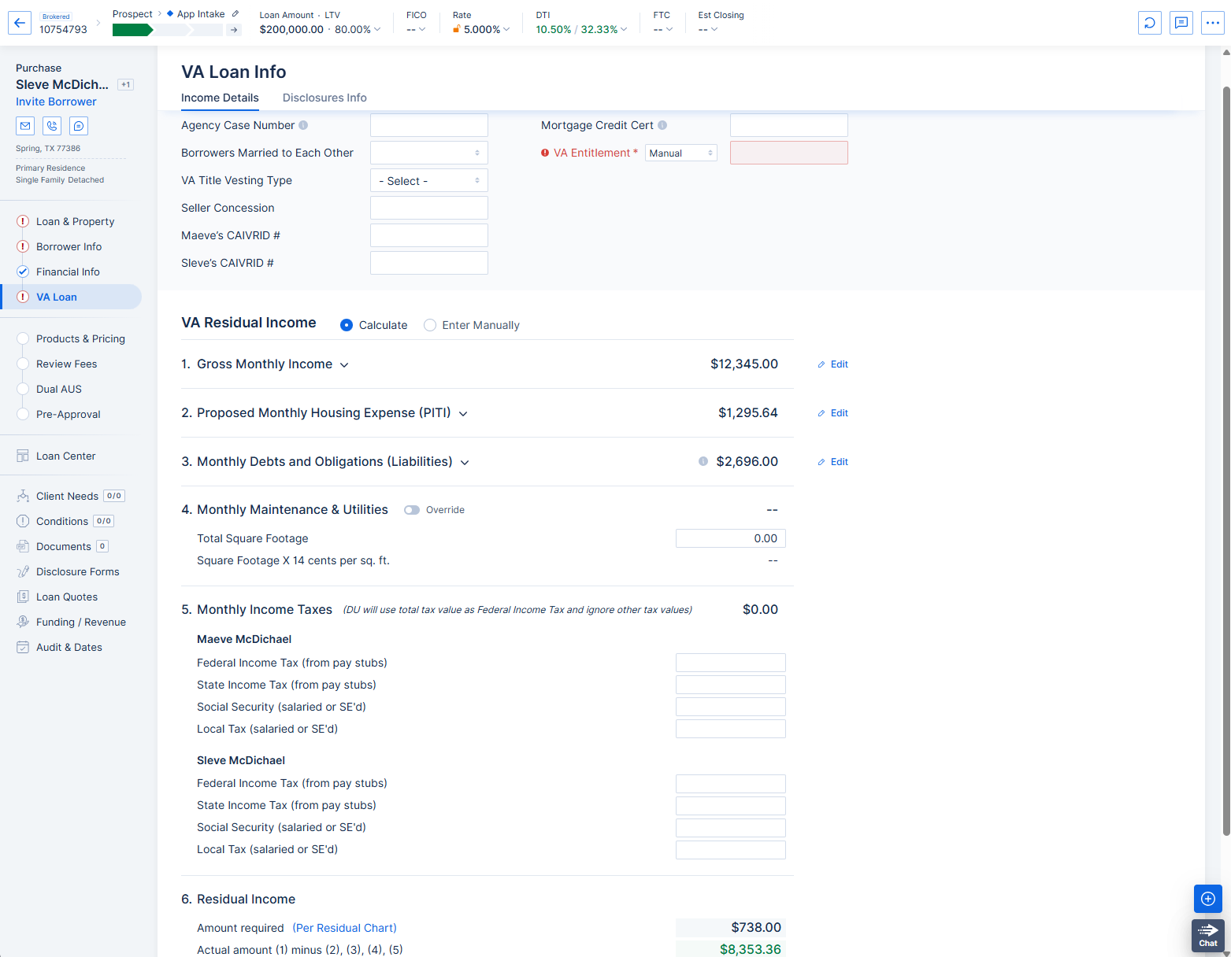Open Loan Quotes section
Viewport: 1231px width, 957px height.
point(67,597)
